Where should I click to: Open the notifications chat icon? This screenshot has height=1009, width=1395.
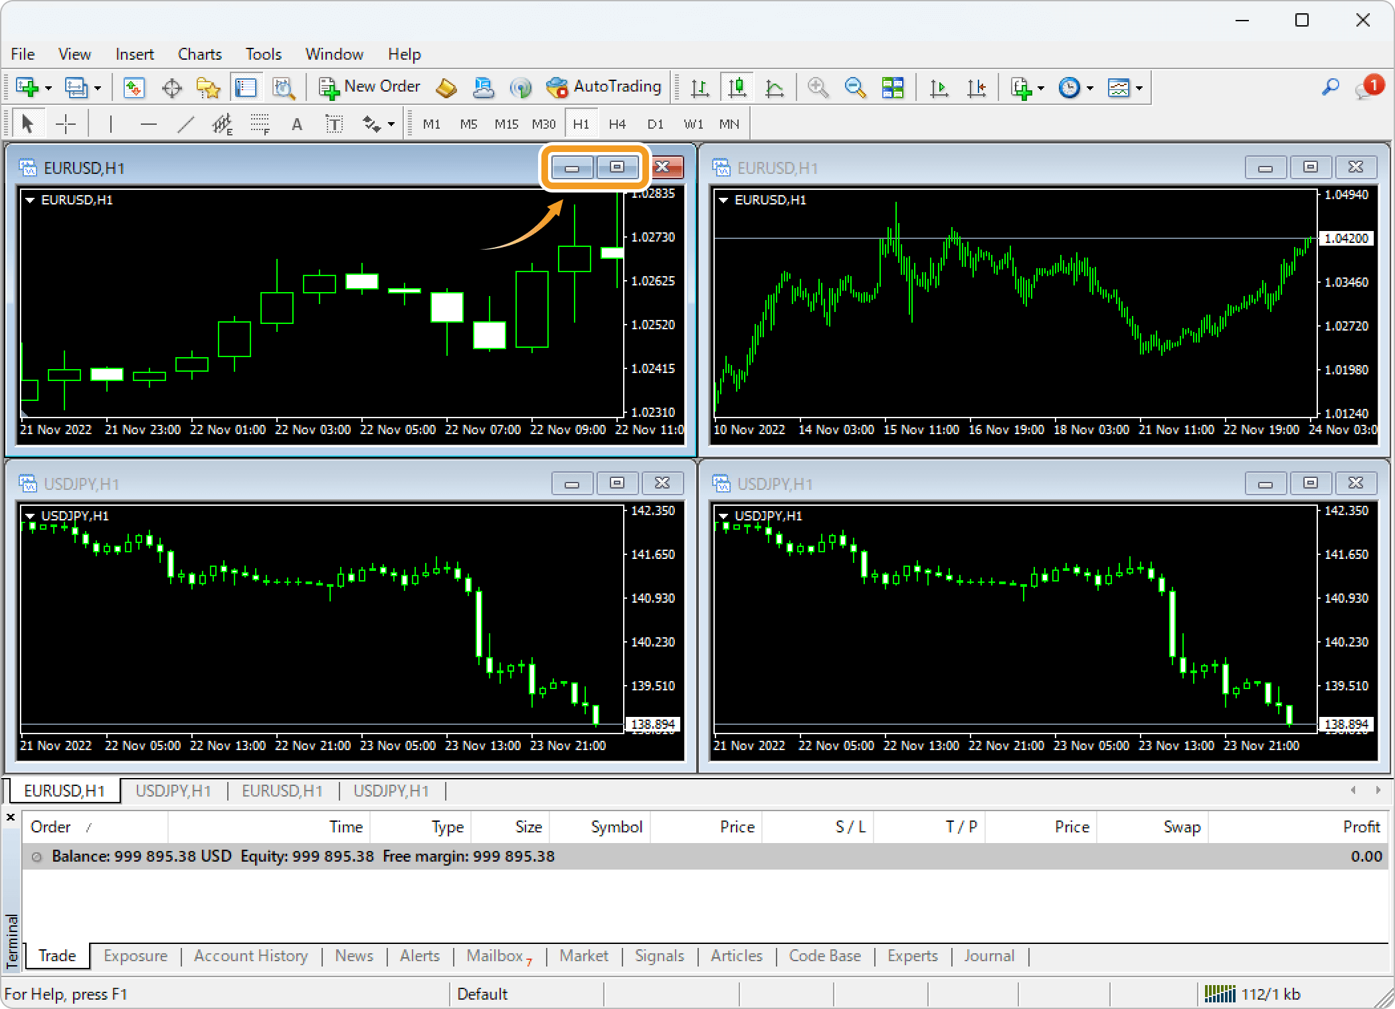1369,88
